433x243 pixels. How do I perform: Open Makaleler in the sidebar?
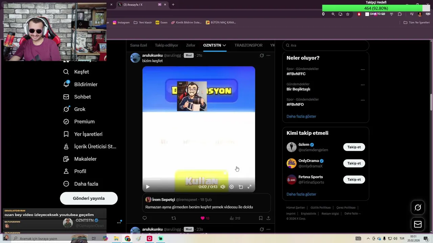pos(80,159)
